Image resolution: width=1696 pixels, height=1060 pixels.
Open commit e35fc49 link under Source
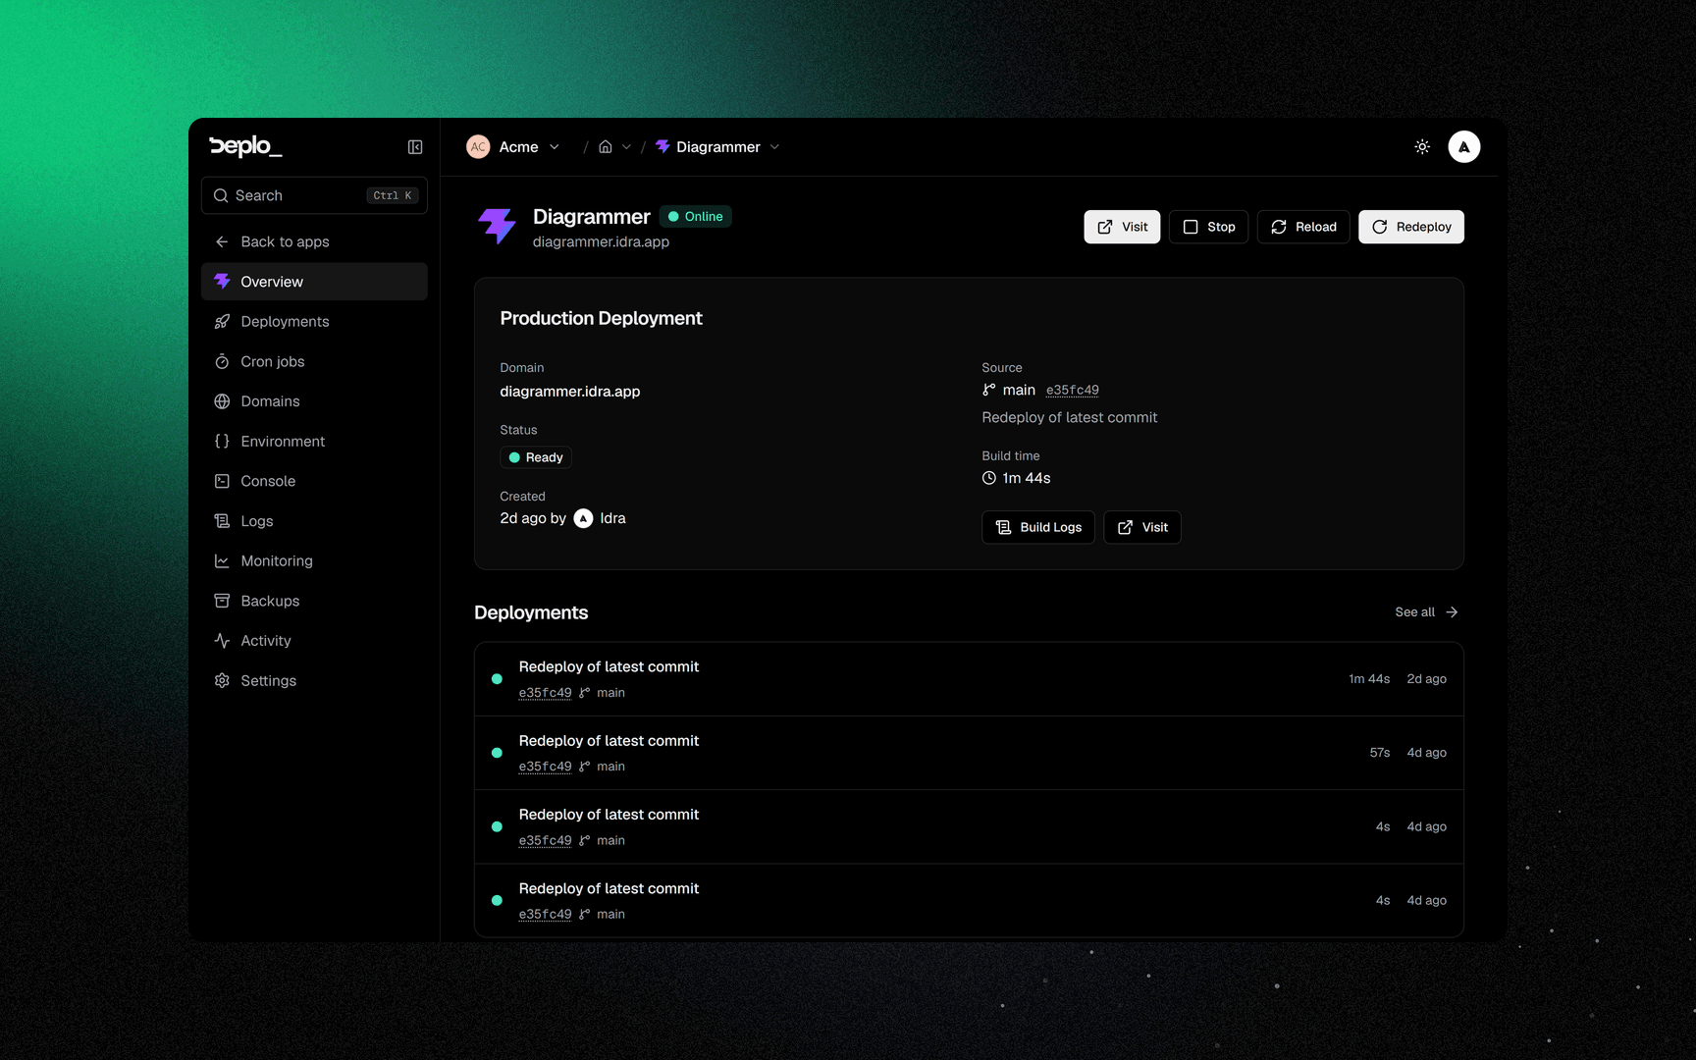pyautogui.click(x=1073, y=391)
